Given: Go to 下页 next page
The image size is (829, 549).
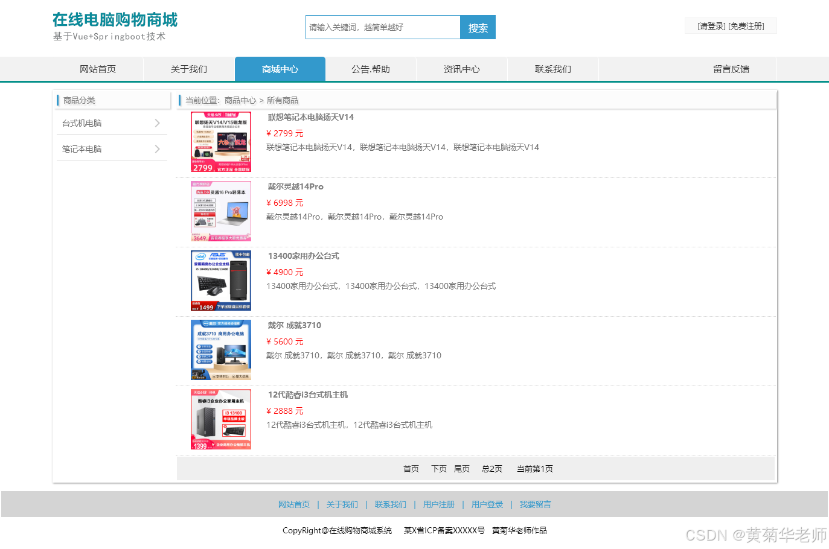Looking at the screenshot, I should point(439,469).
